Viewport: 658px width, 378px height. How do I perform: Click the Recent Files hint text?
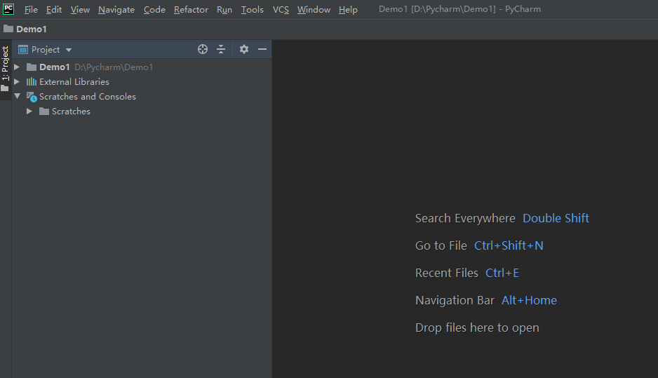[447, 273]
